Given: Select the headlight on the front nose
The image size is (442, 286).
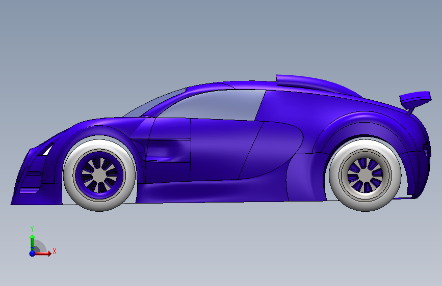Looking at the screenshot, I should pyautogui.click(x=47, y=150).
